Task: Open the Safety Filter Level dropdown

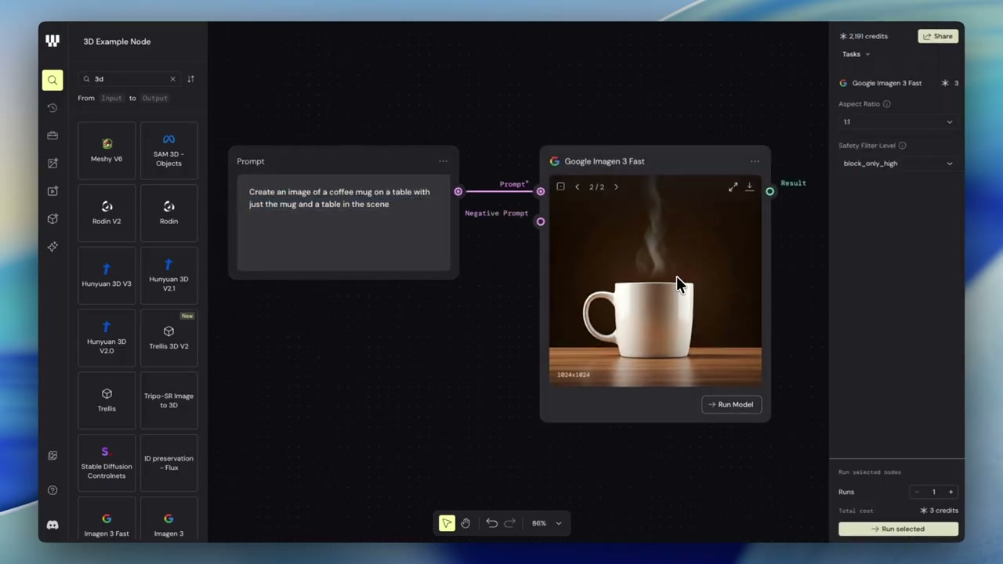Action: 898,164
